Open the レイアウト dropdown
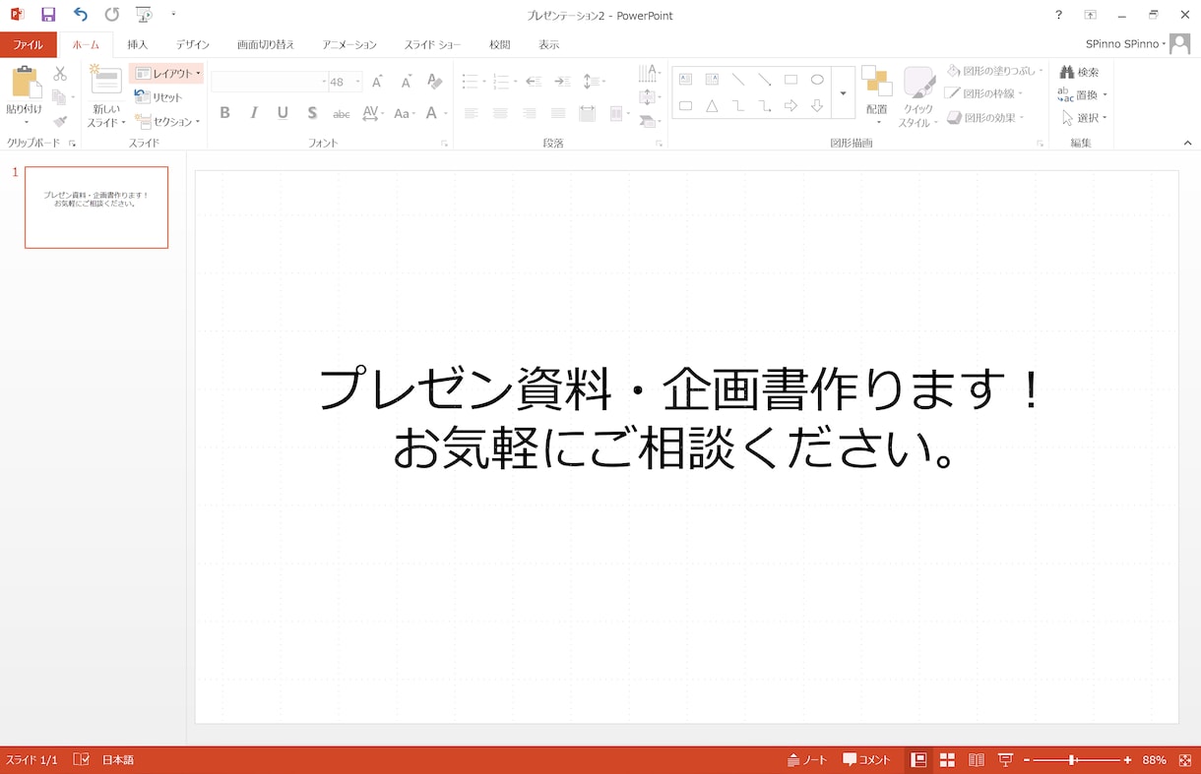This screenshot has width=1201, height=774. [x=166, y=74]
